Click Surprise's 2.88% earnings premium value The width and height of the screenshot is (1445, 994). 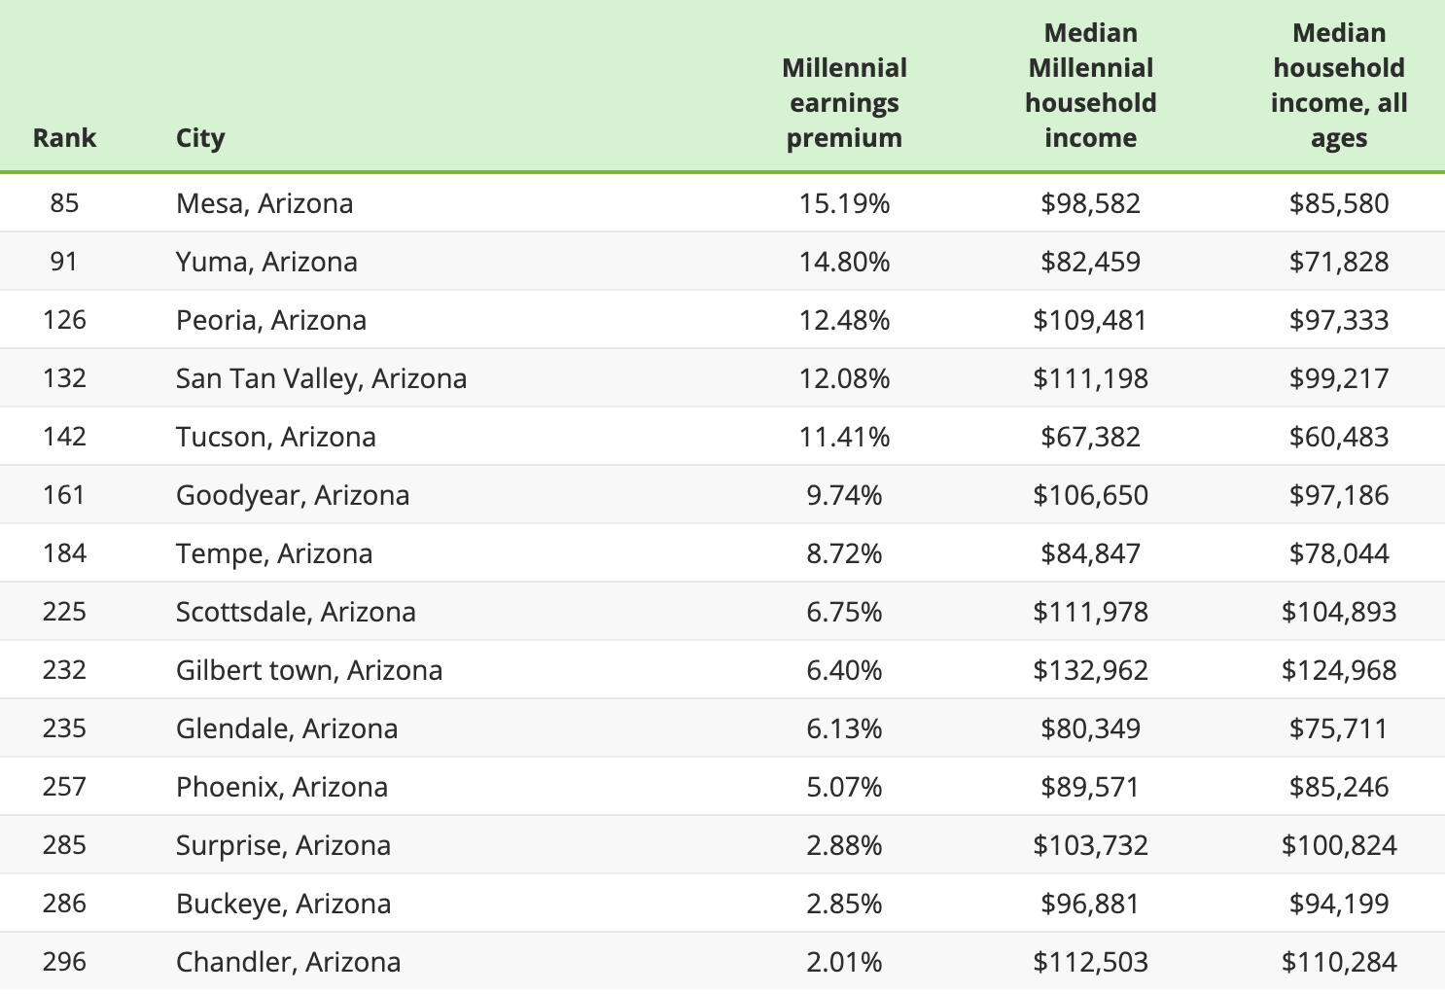844,845
